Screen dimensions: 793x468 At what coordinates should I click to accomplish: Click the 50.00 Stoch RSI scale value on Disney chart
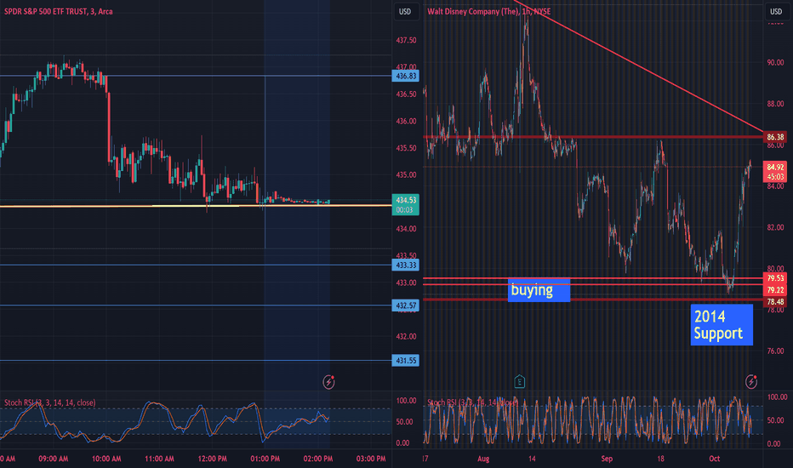775,420
